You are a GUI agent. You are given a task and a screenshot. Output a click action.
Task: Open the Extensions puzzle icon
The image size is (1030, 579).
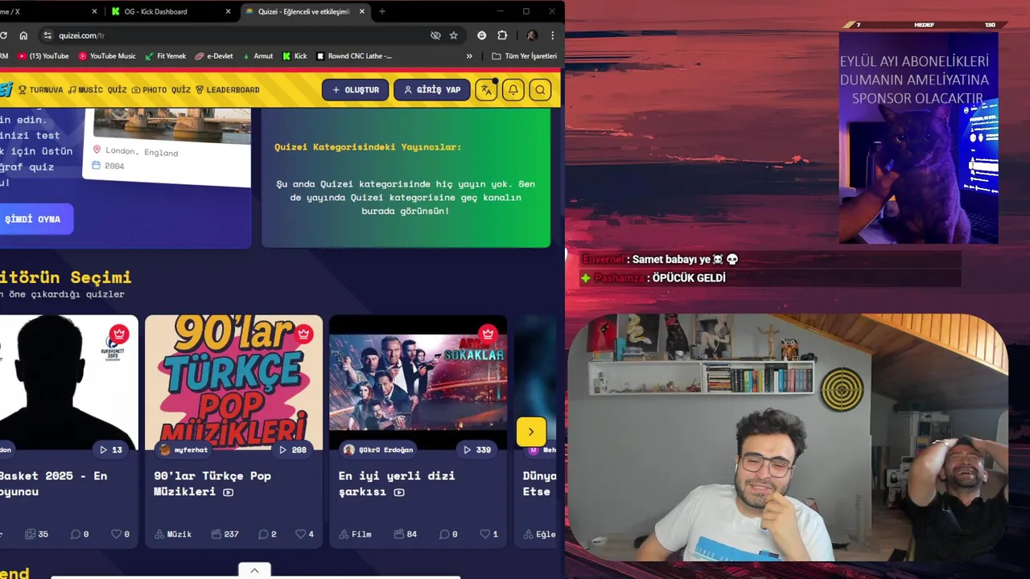click(x=502, y=35)
